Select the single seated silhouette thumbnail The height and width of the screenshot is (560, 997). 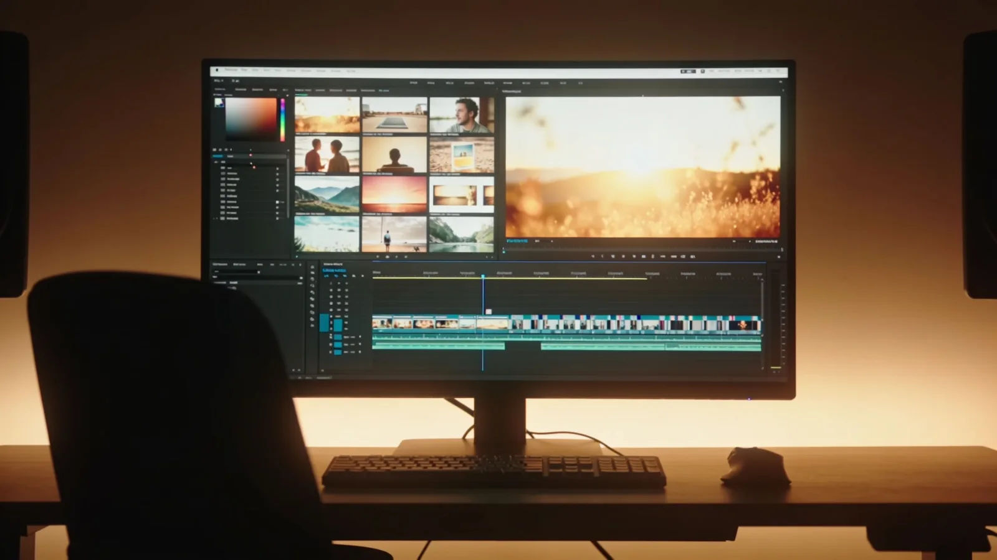pyautogui.click(x=394, y=154)
